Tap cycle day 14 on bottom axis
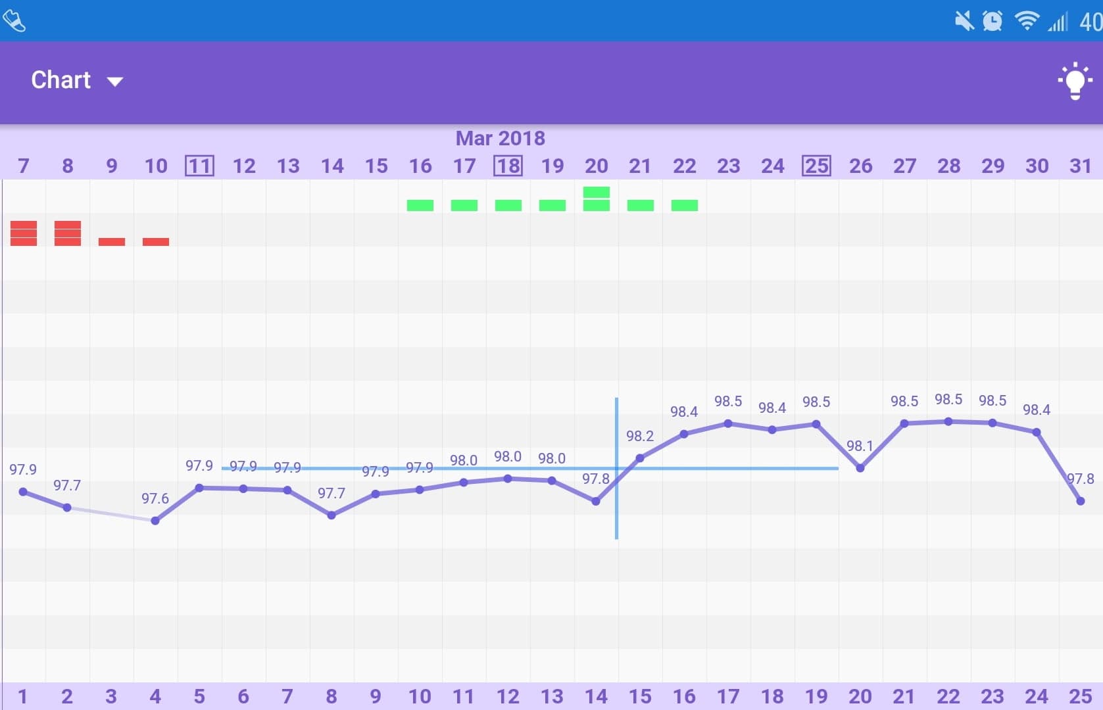Image resolution: width=1103 pixels, height=710 pixels. coord(596,696)
